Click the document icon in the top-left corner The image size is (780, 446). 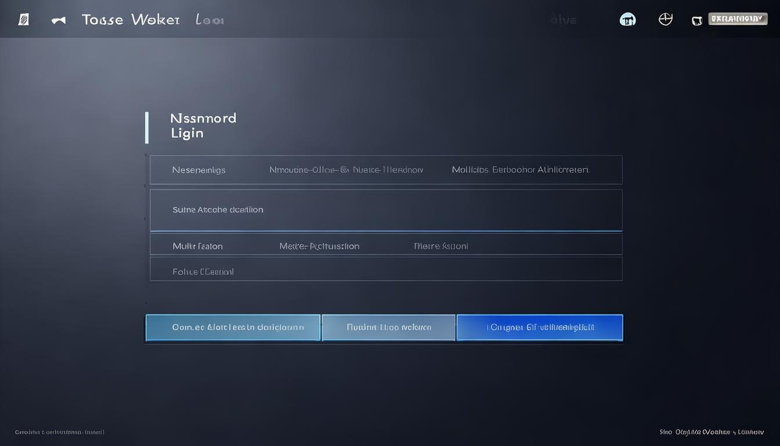click(x=24, y=20)
